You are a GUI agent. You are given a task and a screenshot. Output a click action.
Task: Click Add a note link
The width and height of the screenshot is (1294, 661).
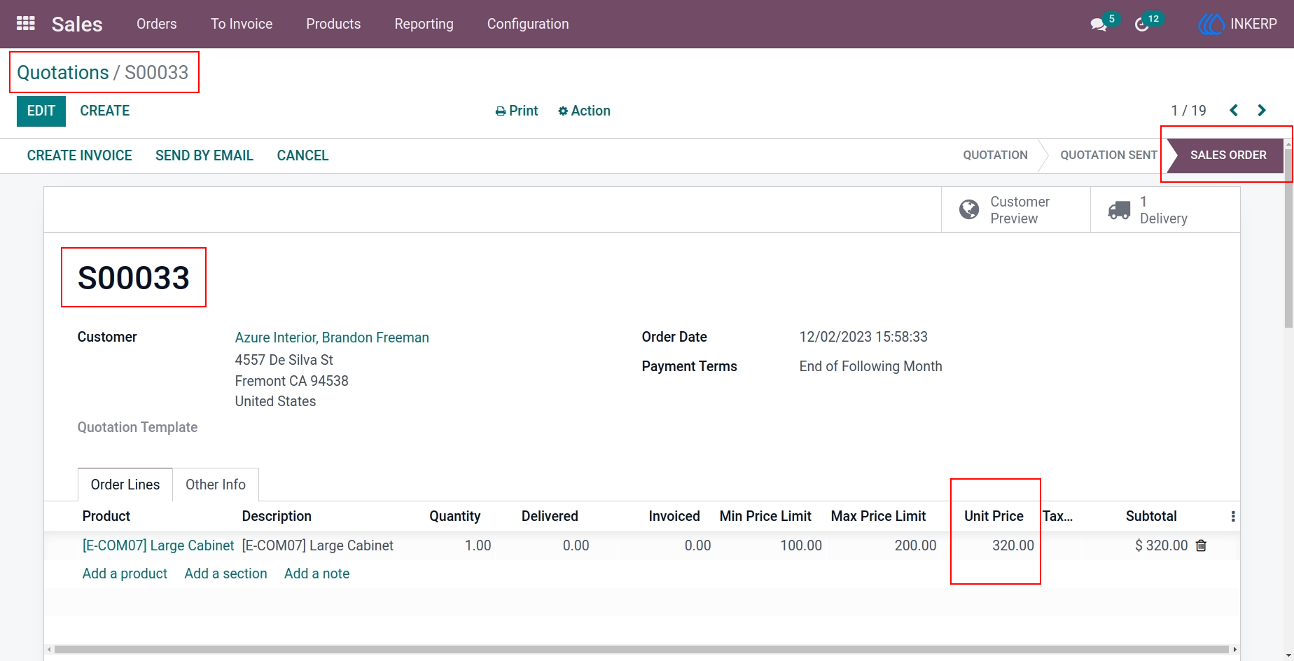click(316, 573)
